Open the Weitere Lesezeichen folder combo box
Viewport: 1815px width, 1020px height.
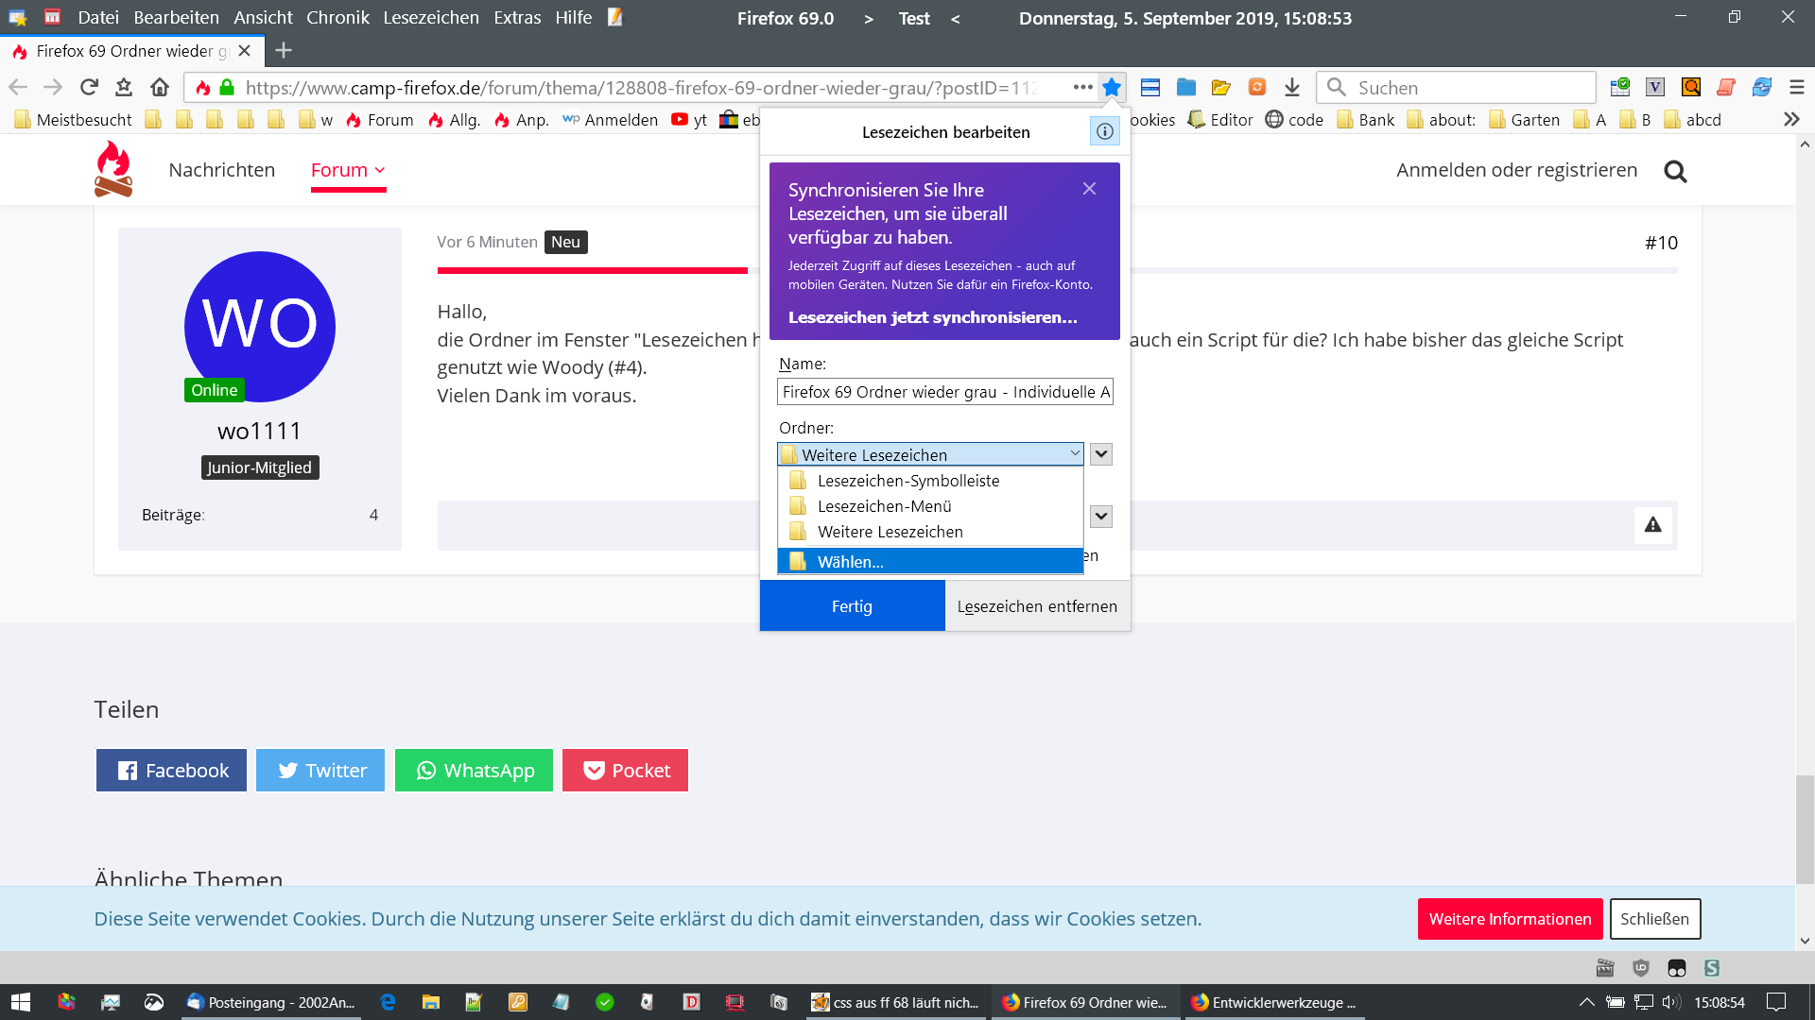pyautogui.click(x=930, y=454)
